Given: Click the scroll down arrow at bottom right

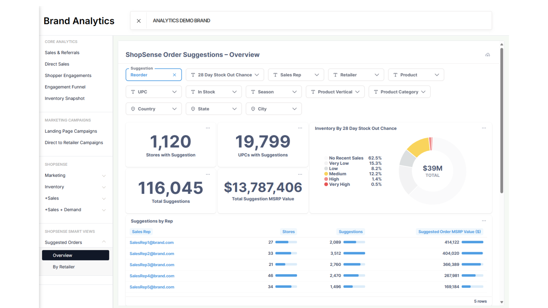Looking at the screenshot, I should [501, 302].
